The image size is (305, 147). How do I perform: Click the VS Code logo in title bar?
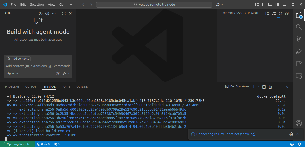pyautogui.click(x=4, y=5)
